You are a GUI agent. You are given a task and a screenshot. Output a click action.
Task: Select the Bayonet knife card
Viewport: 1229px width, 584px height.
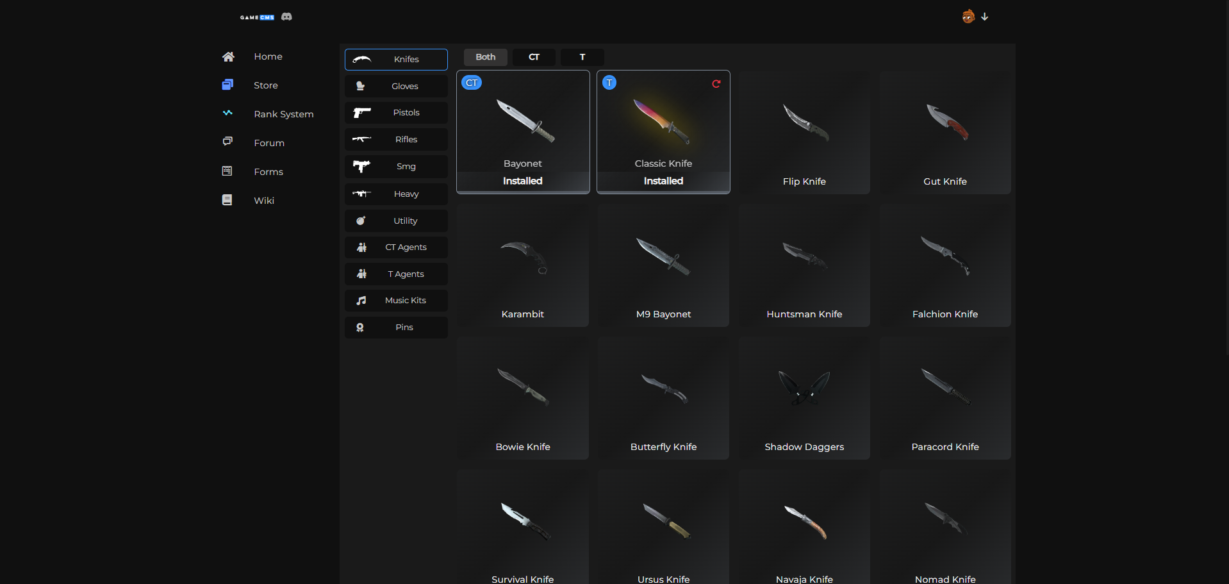coord(523,132)
